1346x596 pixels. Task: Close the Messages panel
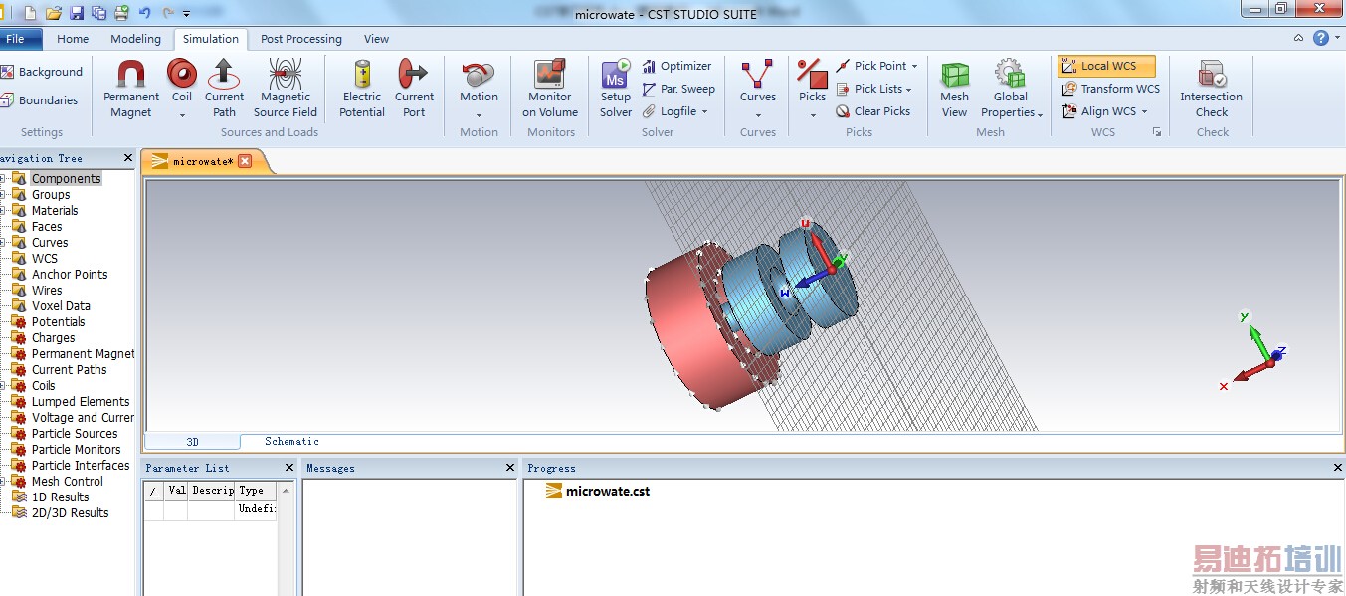click(x=510, y=468)
